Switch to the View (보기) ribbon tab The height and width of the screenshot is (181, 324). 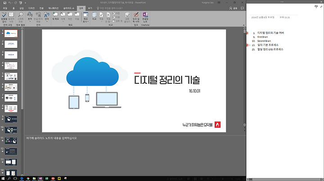click(x=90, y=8)
